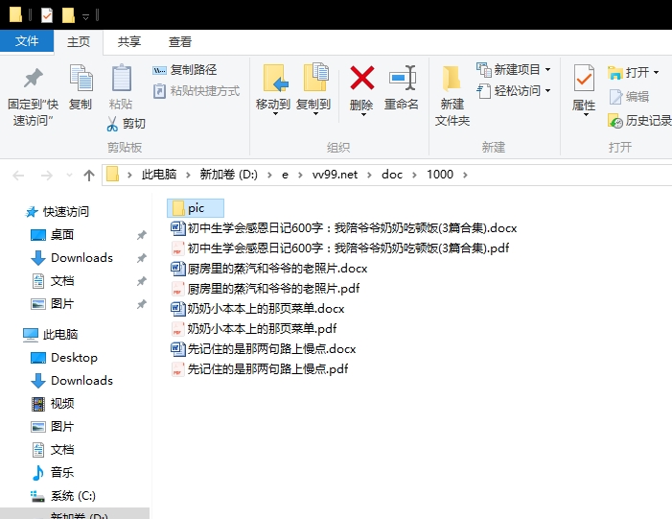Click vv99.net in the address path
Image resolution: width=672 pixels, height=519 pixels.
(x=335, y=175)
